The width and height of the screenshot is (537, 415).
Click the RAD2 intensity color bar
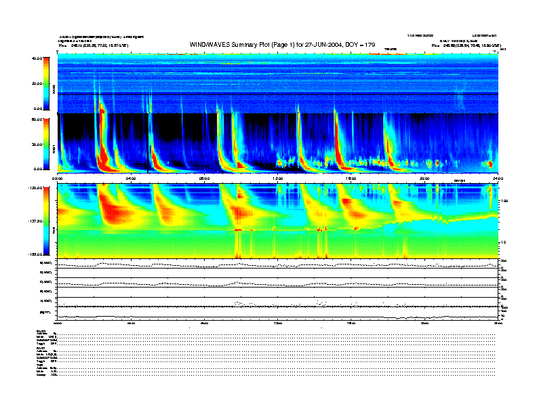click(45, 83)
